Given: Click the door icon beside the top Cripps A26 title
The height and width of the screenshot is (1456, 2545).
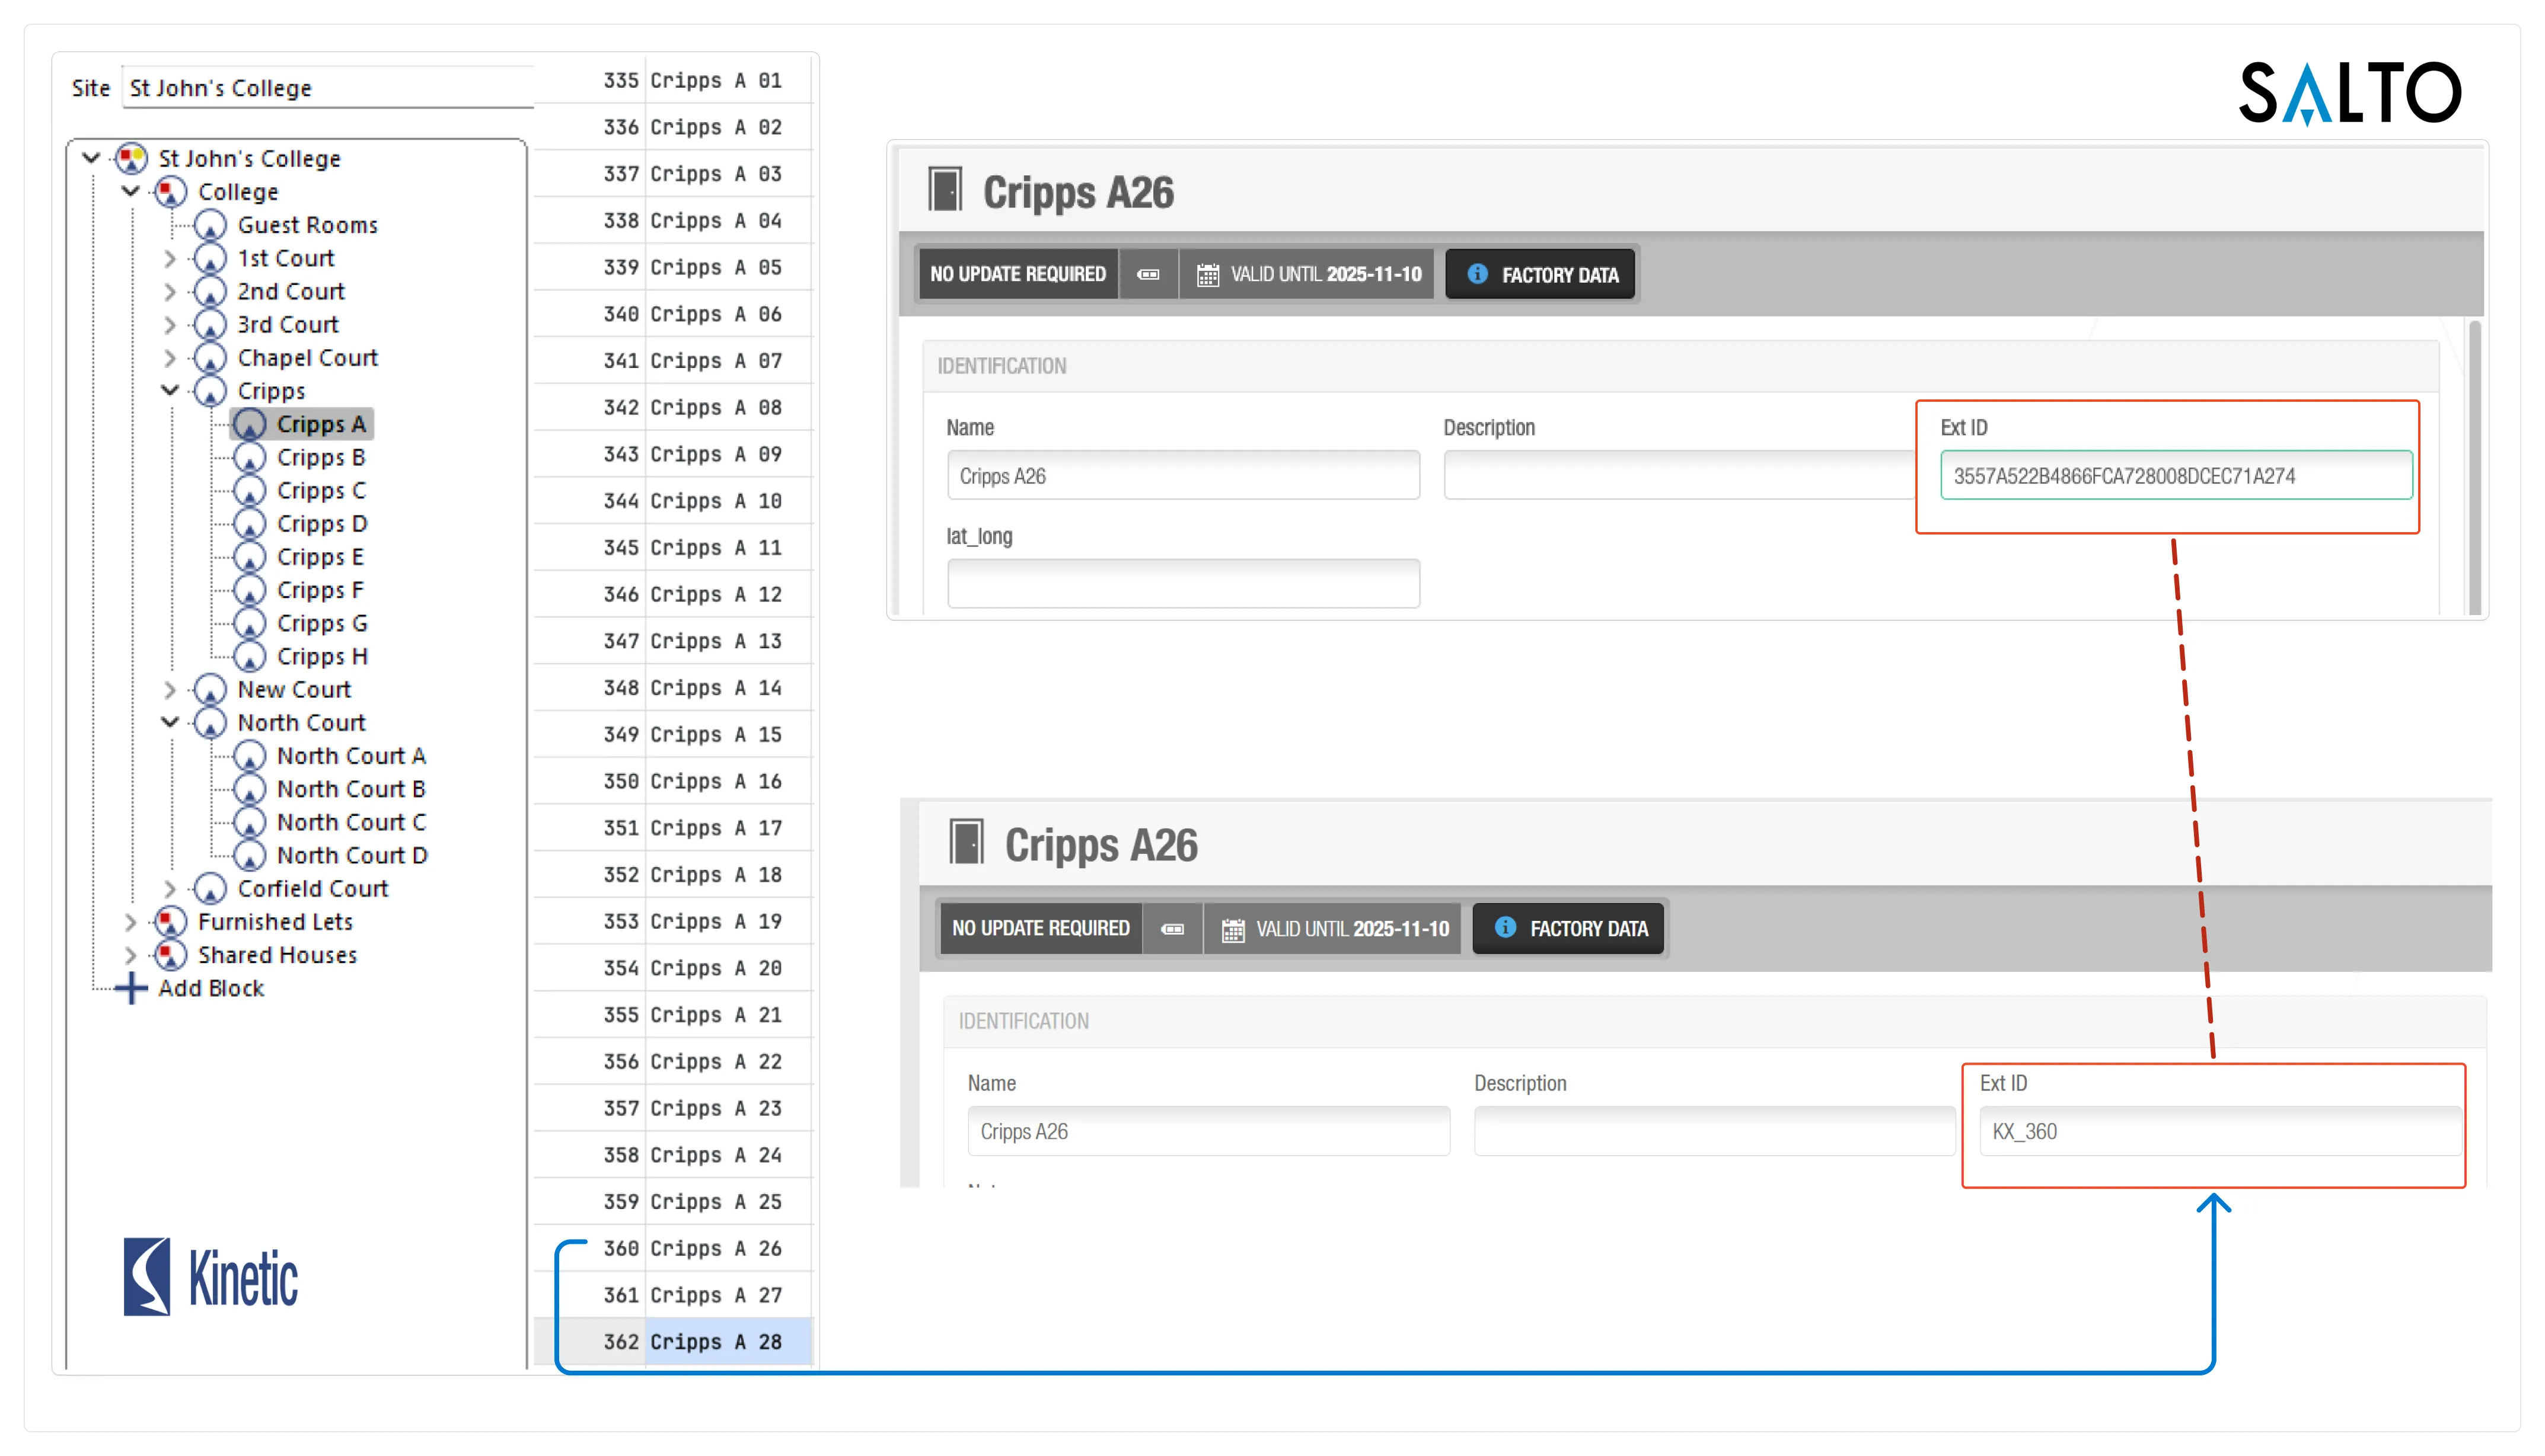Looking at the screenshot, I should click(x=945, y=189).
